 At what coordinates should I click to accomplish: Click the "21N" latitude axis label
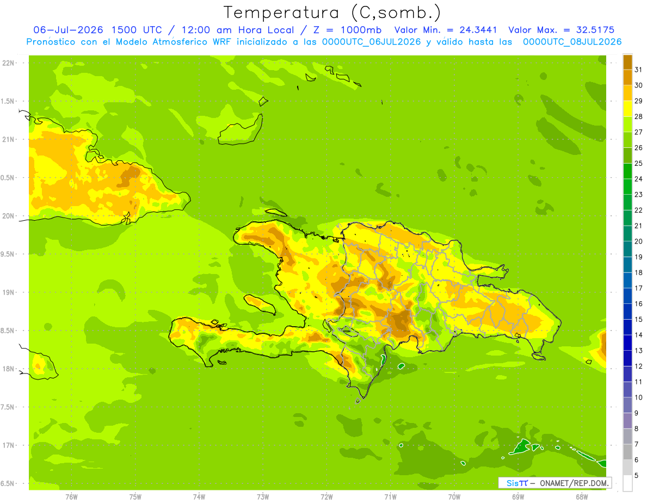(x=8, y=139)
